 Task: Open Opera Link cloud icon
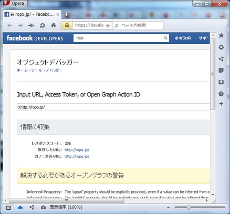point(20,208)
